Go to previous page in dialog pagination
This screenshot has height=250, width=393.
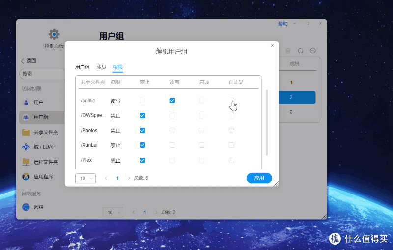click(106, 178)
